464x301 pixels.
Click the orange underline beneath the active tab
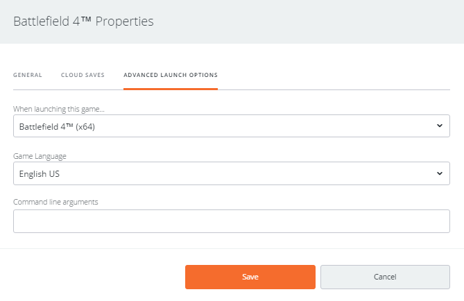pos(170,89)
